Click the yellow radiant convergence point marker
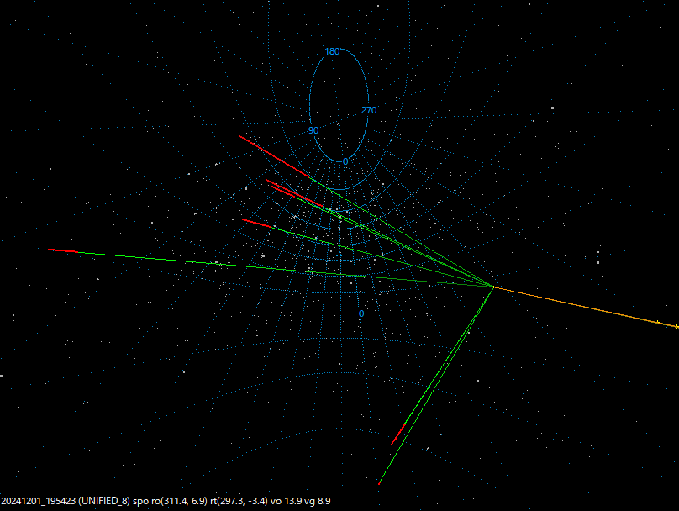Image resolution: width=679 pixels, height=511 pixels. tap(494, 287)
